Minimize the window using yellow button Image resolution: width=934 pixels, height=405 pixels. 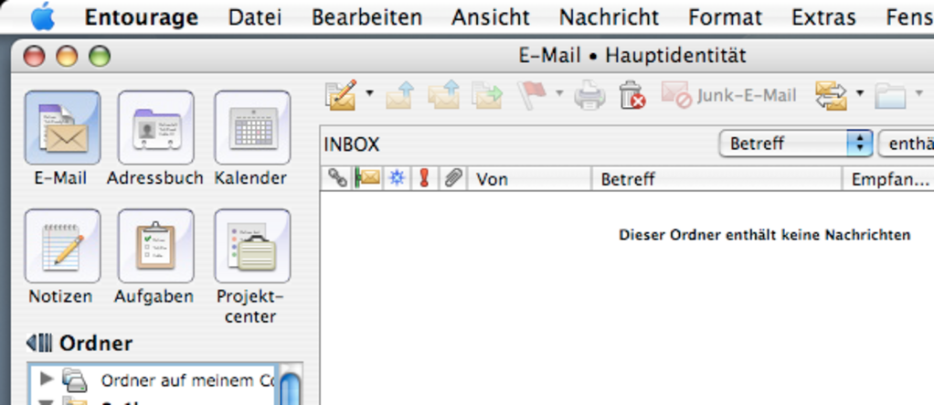pyautogui.click(x=67, y=57)
